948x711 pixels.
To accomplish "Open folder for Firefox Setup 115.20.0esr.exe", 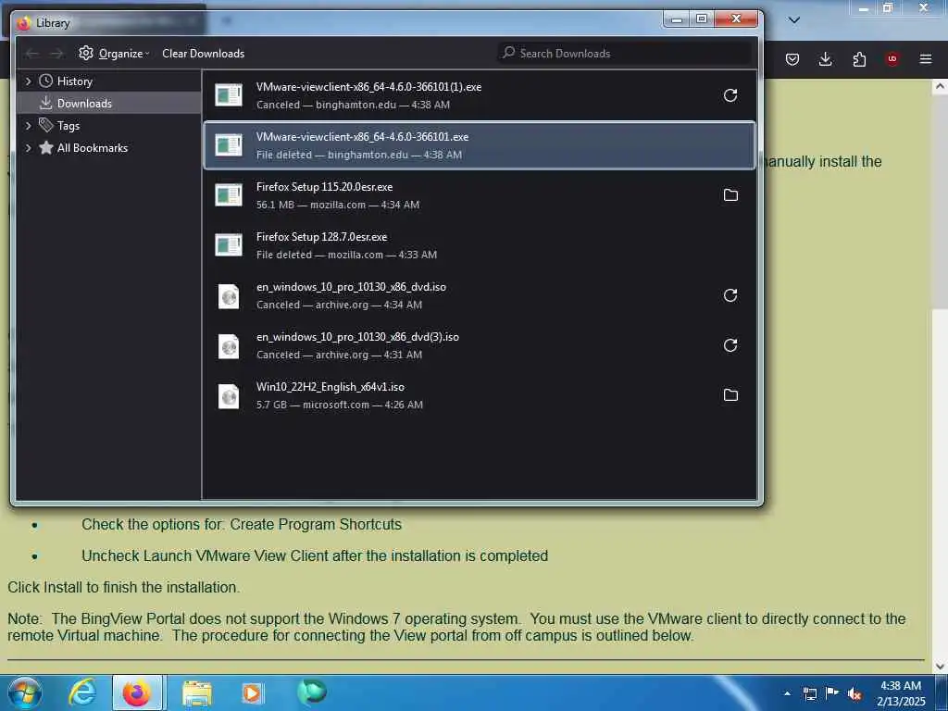I will (730, 195).
